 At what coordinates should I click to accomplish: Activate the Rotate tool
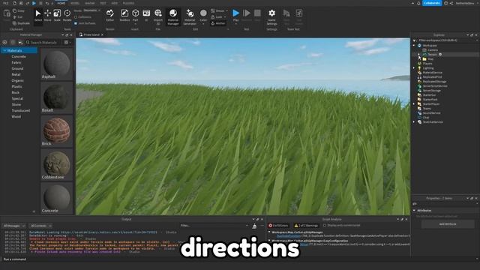tap(67, 15)
